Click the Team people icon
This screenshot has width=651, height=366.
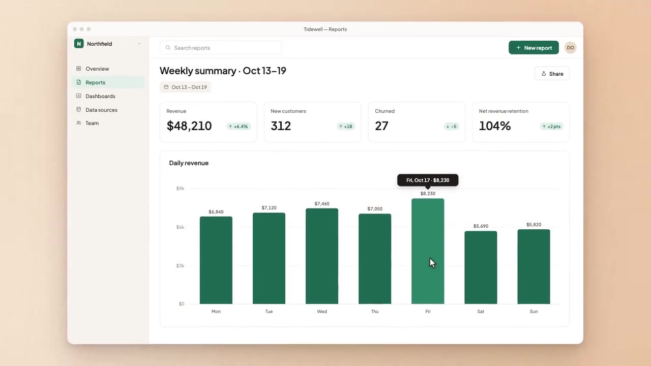(78, 123)
